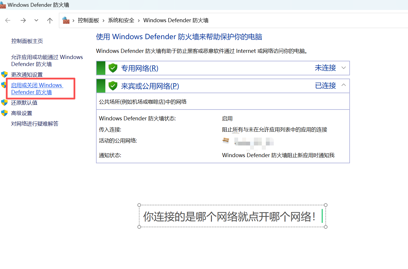The width and height of the screenshot is (408, 269).
Task: Click inside the text box reading 你连接的是哪个网络就点开哪个网络
Action: (x=232, y=216)
